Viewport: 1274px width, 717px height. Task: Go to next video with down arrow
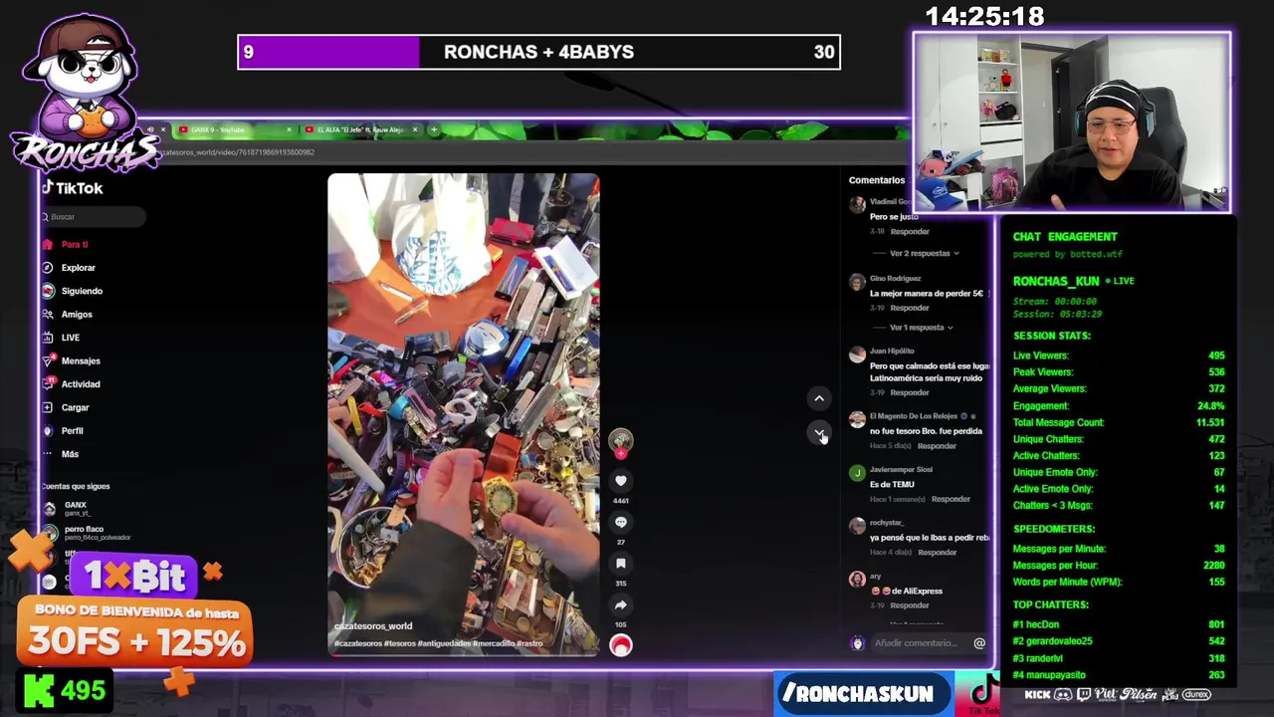(x=819, y=432)
